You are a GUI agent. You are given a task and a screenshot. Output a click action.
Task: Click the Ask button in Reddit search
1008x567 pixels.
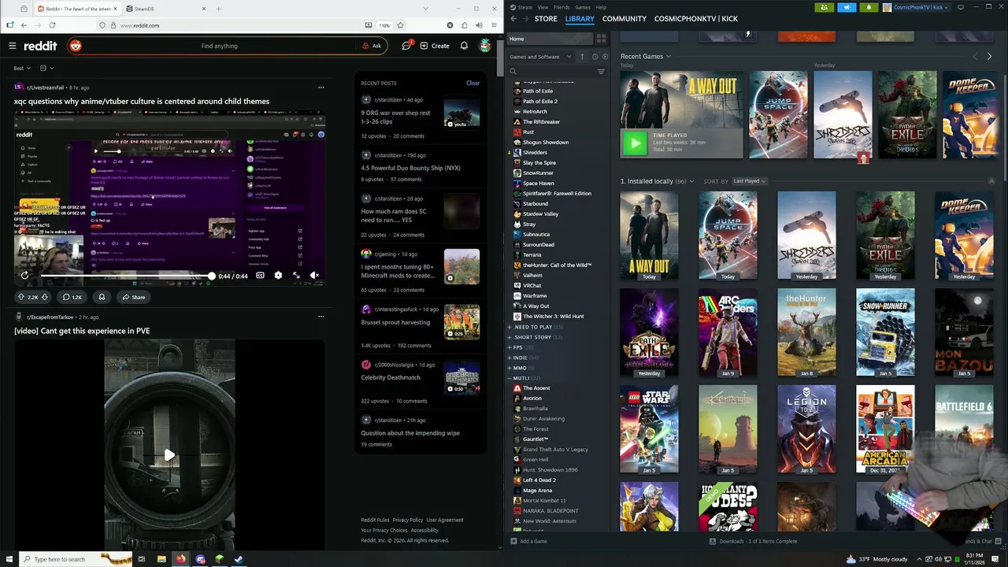click(x=372, y=46)
